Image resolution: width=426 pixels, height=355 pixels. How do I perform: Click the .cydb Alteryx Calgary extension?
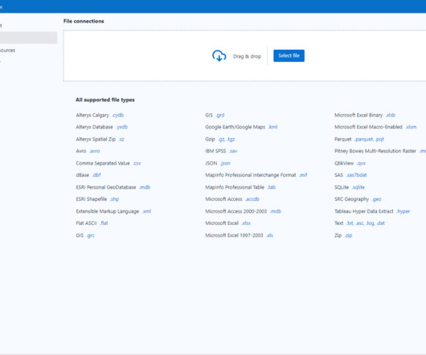[x=118, y=115]
